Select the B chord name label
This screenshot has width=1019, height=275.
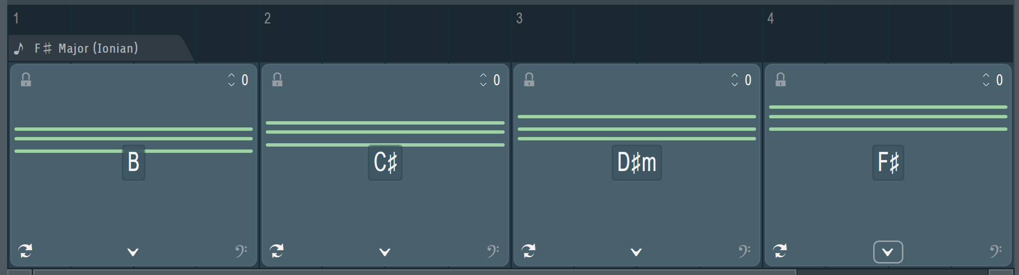pos(133,162)
